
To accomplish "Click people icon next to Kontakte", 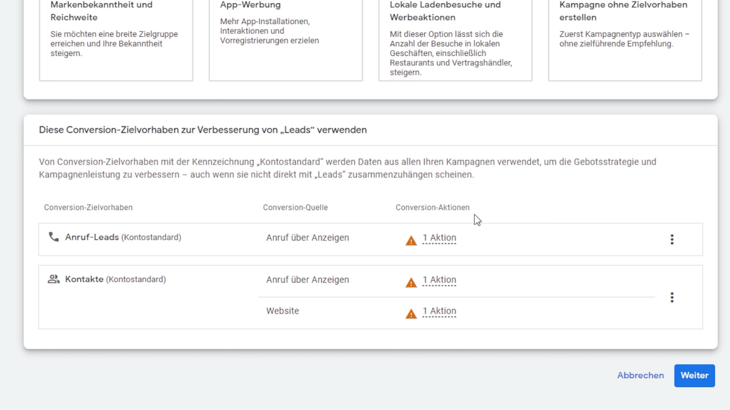I will [x=54, y=279].
